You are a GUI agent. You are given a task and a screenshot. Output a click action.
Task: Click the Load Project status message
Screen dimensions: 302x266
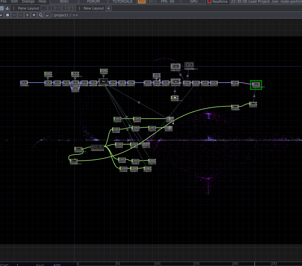(x=266, y=1)
